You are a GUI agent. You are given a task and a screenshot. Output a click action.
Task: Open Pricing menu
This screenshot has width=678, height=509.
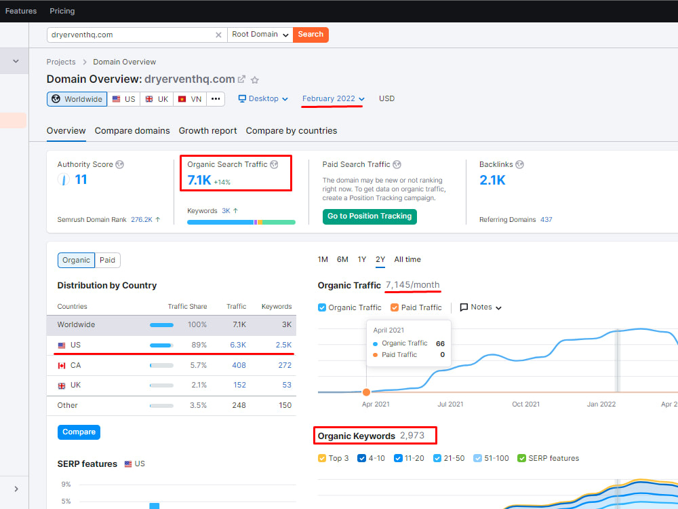click(x=62, y=11)
